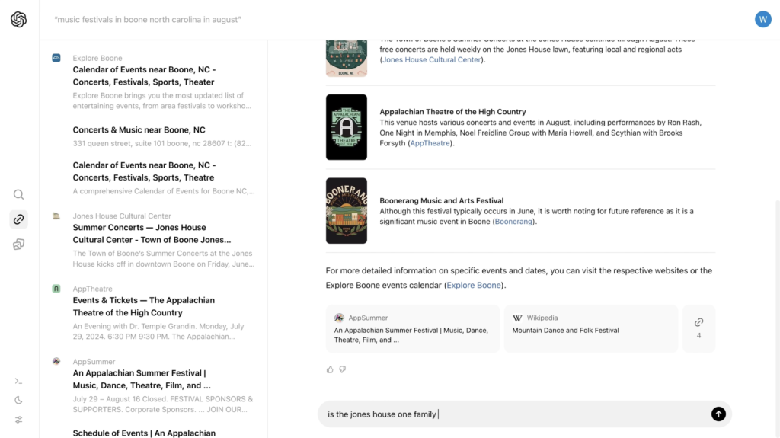Viewport: 780px width, 438px height.
Task: Click the 'Explore Boone' source label in results
Action: click(97, 58)
